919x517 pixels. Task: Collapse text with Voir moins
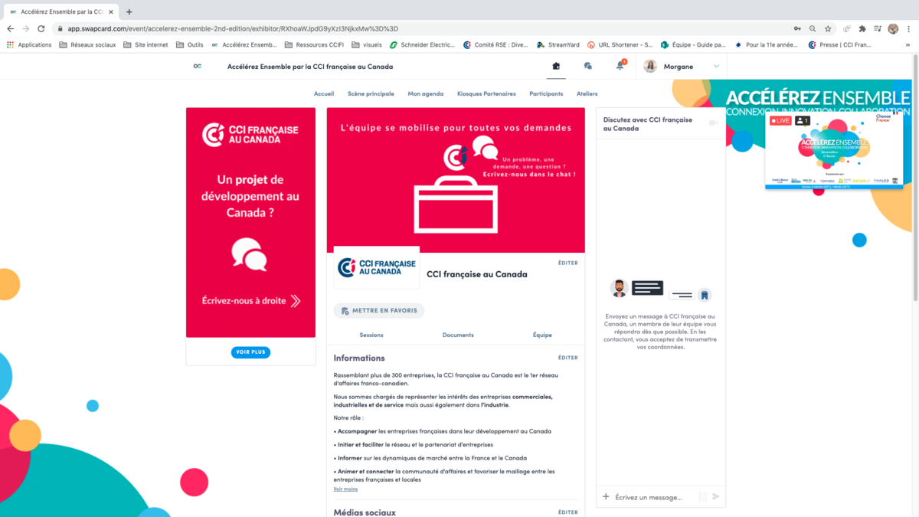(x=345, y=489)
